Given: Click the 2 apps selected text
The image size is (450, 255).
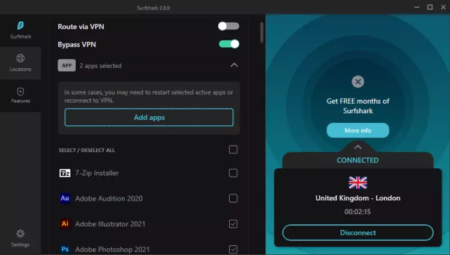Looking at the screenshot, I should click(100, 66).
